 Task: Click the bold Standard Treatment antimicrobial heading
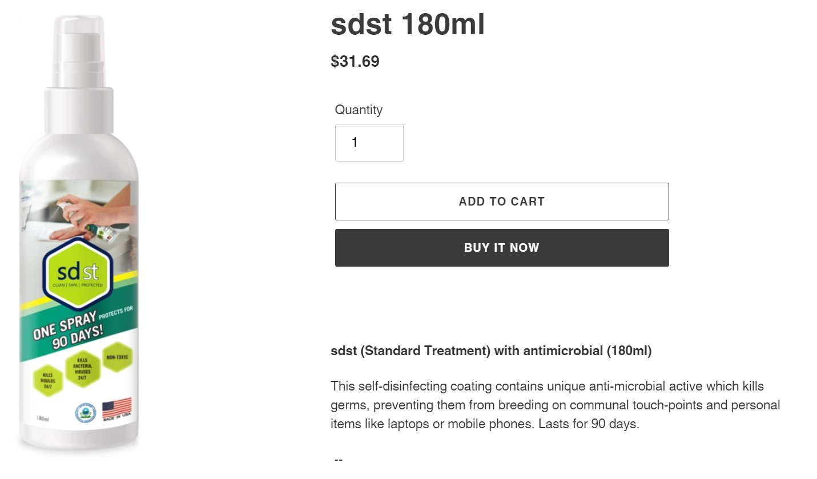pyautogui.click(x=491, y=351)
